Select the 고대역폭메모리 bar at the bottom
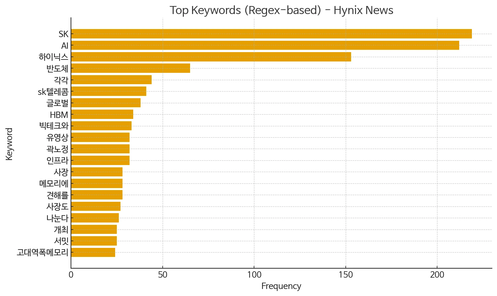 [93, 252]
